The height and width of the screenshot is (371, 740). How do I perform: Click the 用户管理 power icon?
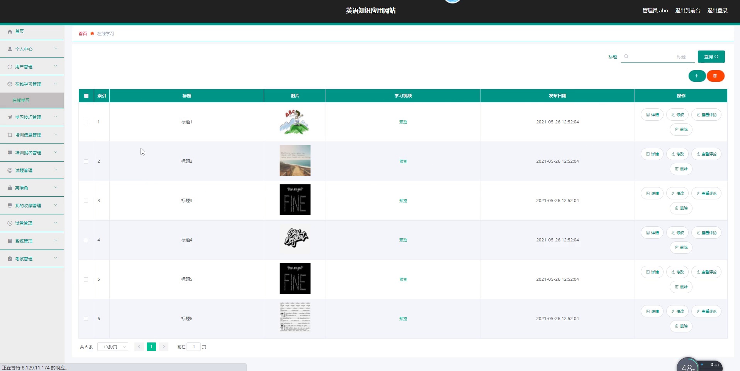[x=10, y=67]
